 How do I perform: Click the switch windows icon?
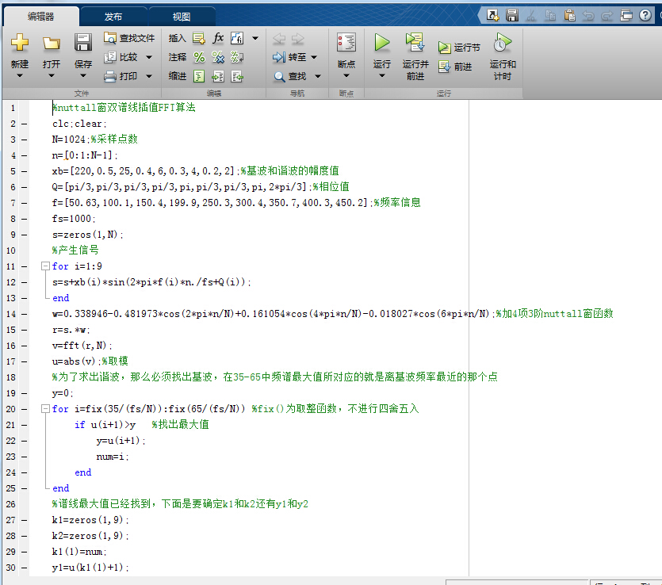tap(626, 15)
